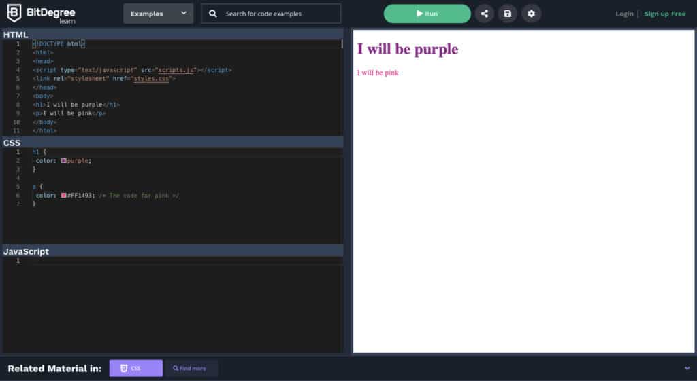Click the Sign up Free link
The height and width of the screenshot is (381, 697).
[x=664, y=14]
